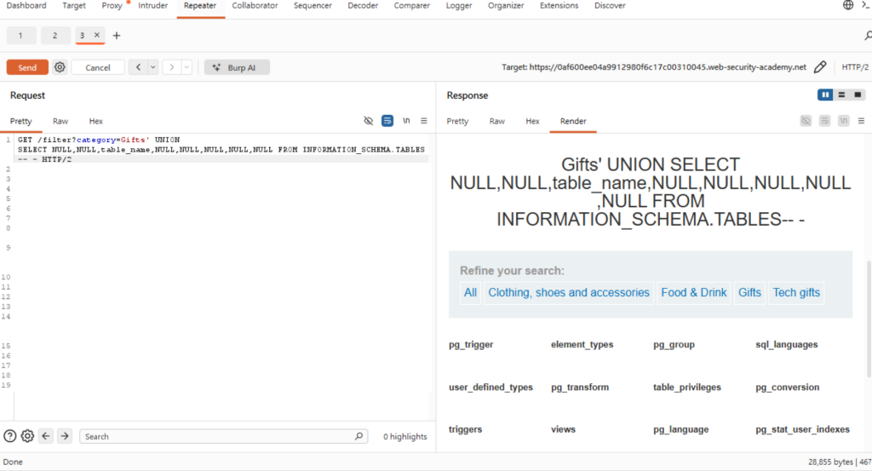Click user_defined_types table name
This screenshot has width=872, height=471.
(x=490, y=387)
